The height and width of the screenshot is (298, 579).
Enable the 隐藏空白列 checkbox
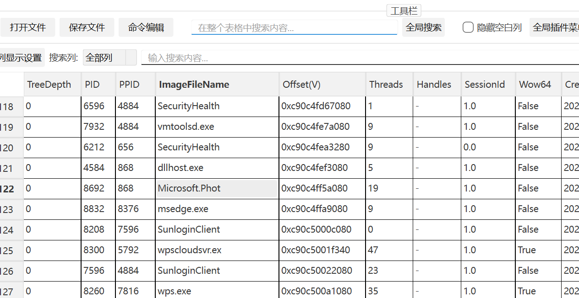click(468, 27)
